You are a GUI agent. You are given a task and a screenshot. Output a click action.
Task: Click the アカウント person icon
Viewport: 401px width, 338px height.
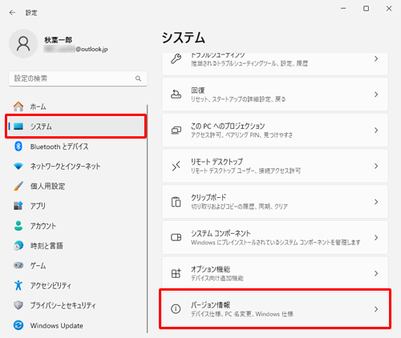click(18, 226)
